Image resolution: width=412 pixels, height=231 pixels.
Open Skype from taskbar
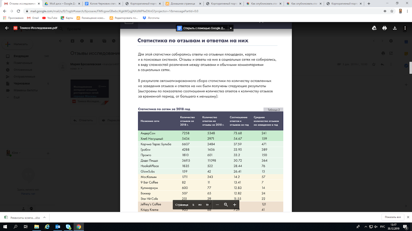click(68, 227)
